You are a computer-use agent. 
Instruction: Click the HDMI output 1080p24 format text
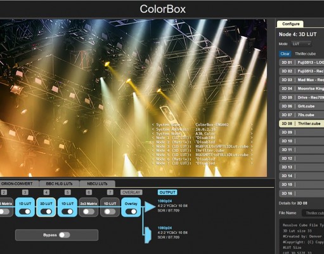165,228
